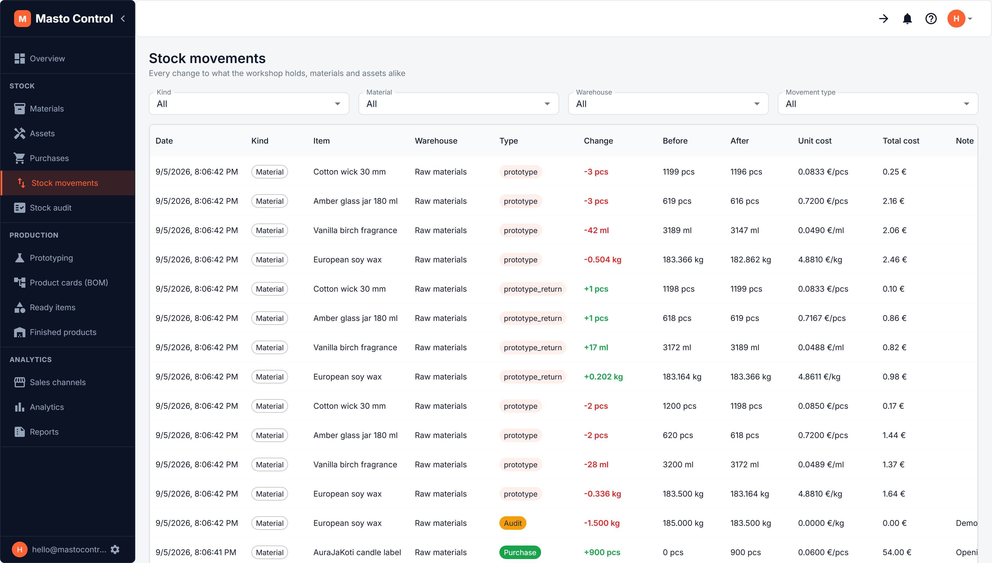Image resolution: width=992 pixels, height=563 pixels.
Task: Click the +17 ml change value
Action: [596, 347]
